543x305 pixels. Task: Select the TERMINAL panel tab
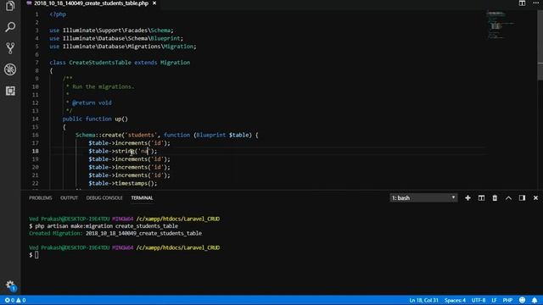142,197
